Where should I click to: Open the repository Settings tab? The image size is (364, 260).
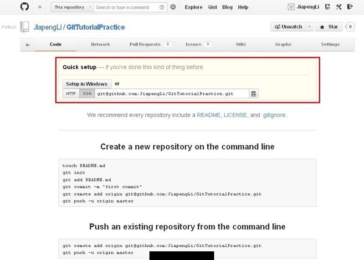(x=330, y=44)
